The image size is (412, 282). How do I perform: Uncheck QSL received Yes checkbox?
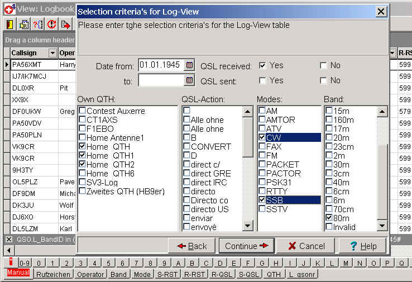pyautogui.click(x=262, y=65)
